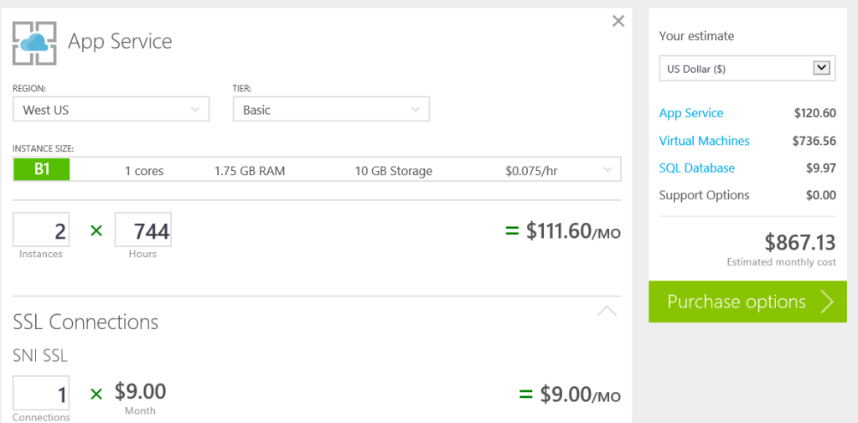
Task: Click the $9.00 per Month price
Action: point(140,392)
